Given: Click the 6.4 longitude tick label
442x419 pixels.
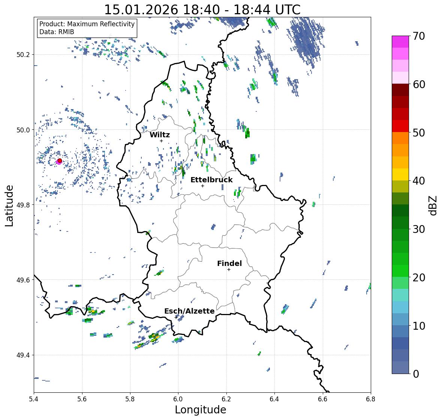Looking at the screenshot, I should tap(274, 399).
